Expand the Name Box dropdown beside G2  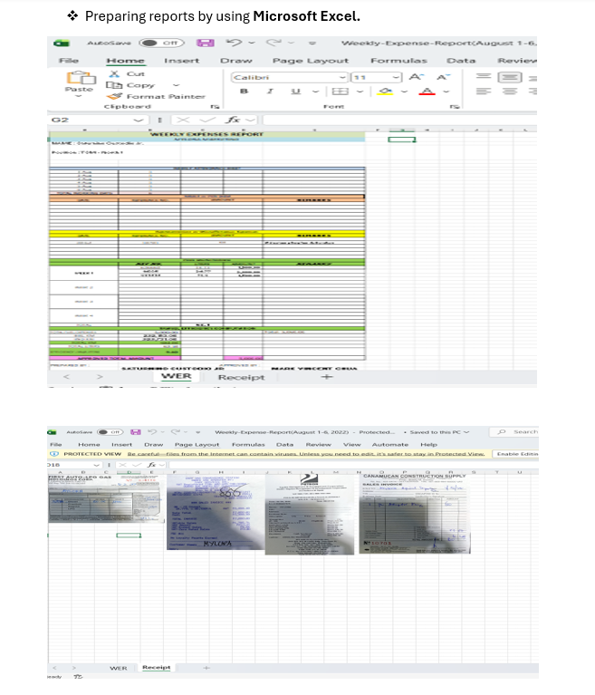[x=139, y=121]
